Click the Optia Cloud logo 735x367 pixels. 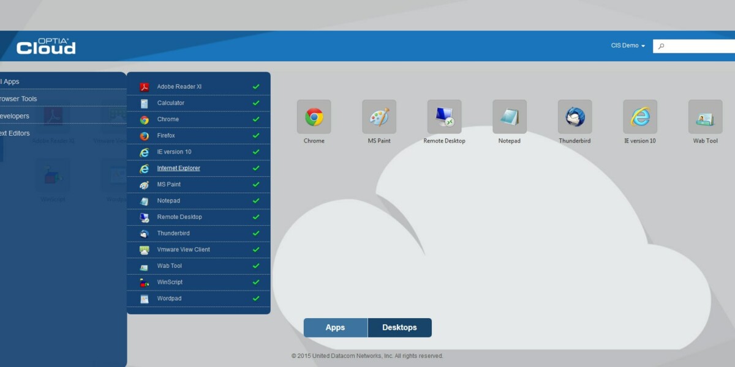(x=47, y=46)
